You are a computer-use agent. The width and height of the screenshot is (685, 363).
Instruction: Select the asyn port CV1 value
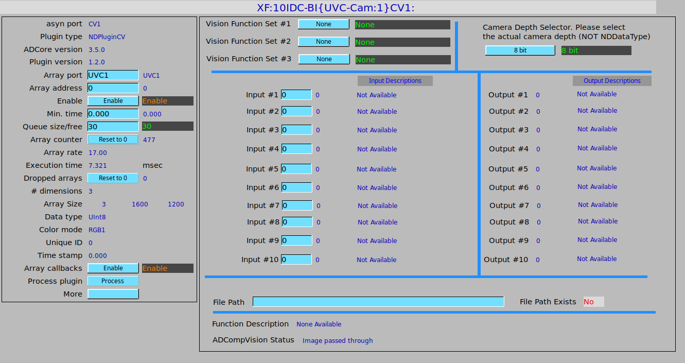pyautogui.click(x=95, y=24)
